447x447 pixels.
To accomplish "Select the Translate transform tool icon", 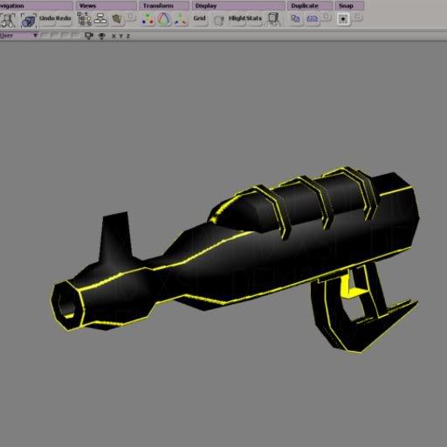I will [x=181, y=20].
